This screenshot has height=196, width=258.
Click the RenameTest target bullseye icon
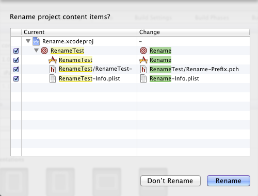click(44, 51)
